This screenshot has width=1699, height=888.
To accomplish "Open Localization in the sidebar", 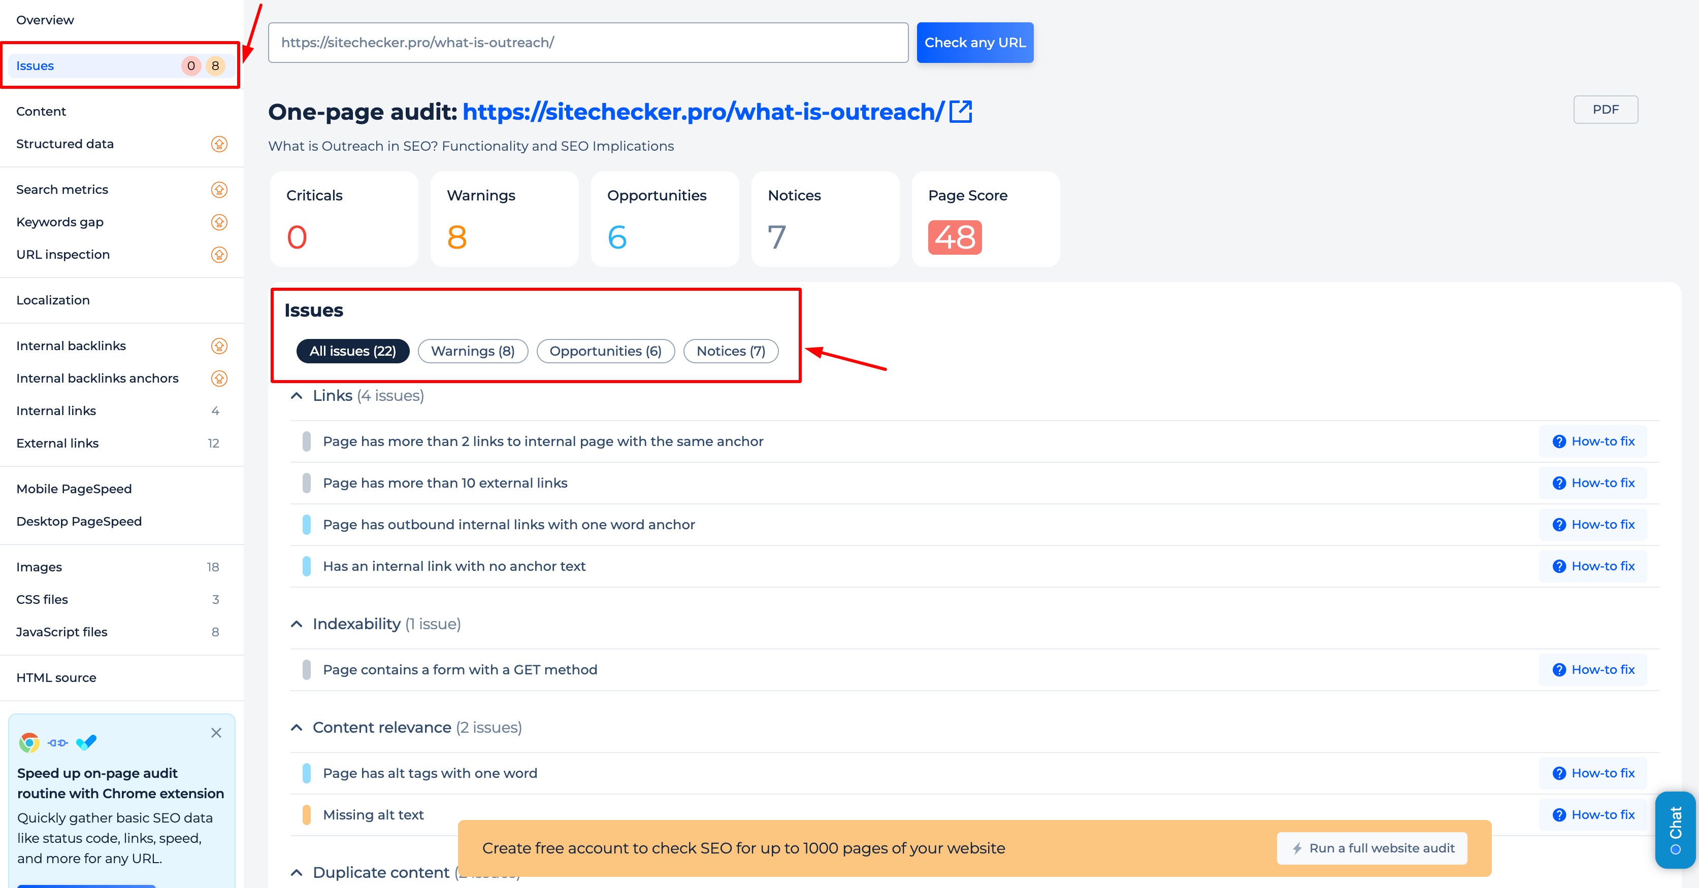I will tap(53, 300).
